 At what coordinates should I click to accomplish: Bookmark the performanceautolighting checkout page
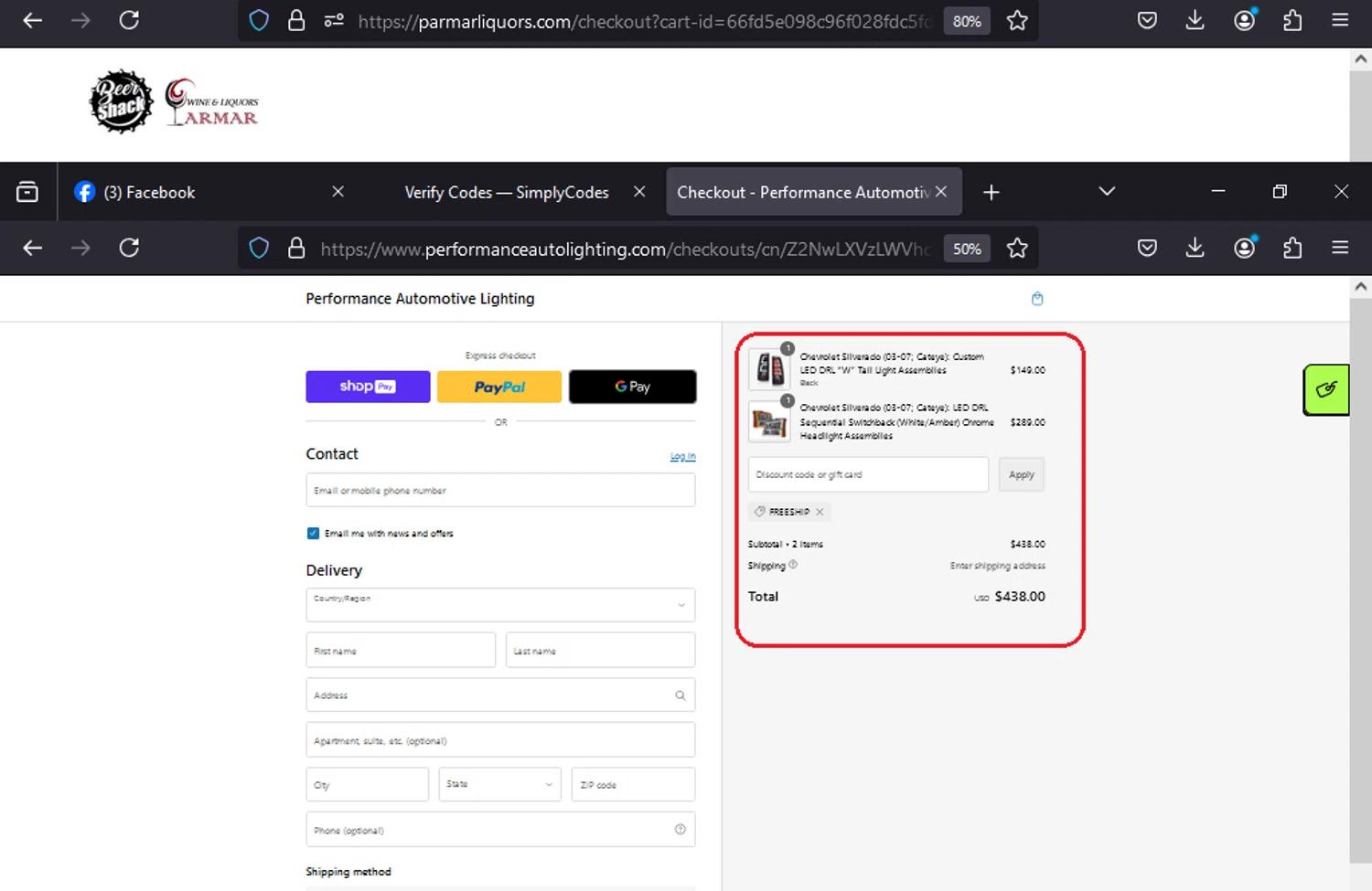coord(1017,249)
